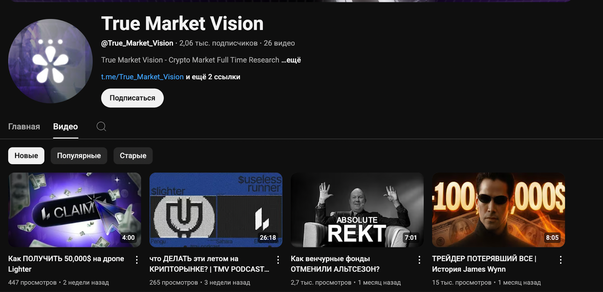Click the 2,7 тыс. просмотров metadata text
The image size is (603, 292).
point(321,283)
